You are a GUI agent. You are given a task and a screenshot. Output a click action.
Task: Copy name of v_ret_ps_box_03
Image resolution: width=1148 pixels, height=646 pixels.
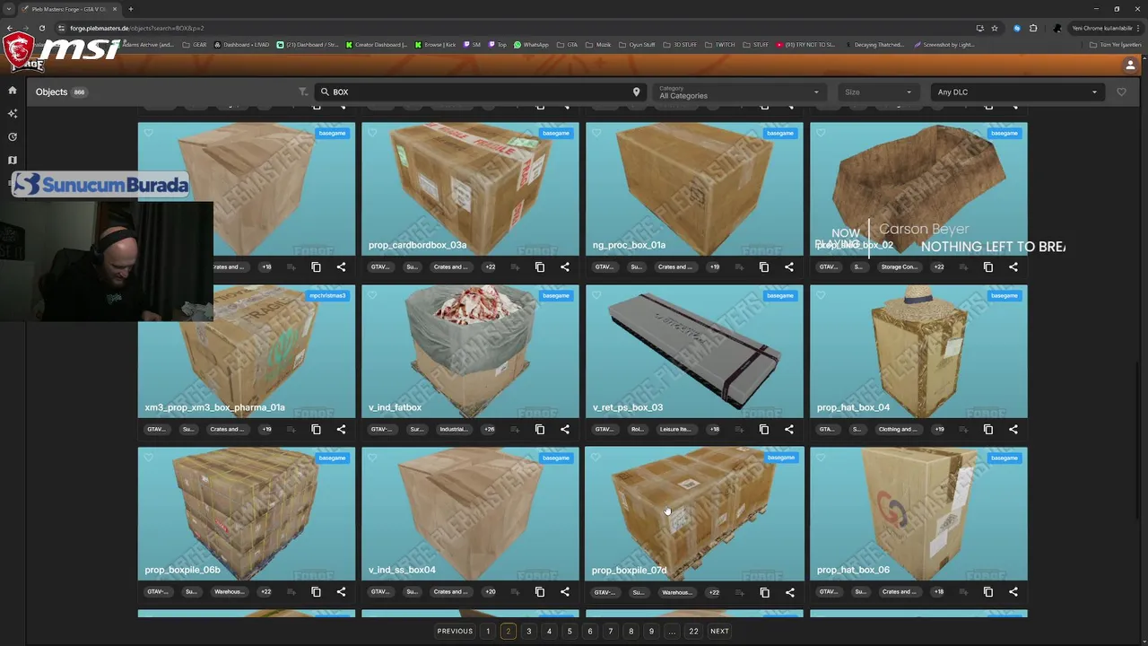point(764,429)
